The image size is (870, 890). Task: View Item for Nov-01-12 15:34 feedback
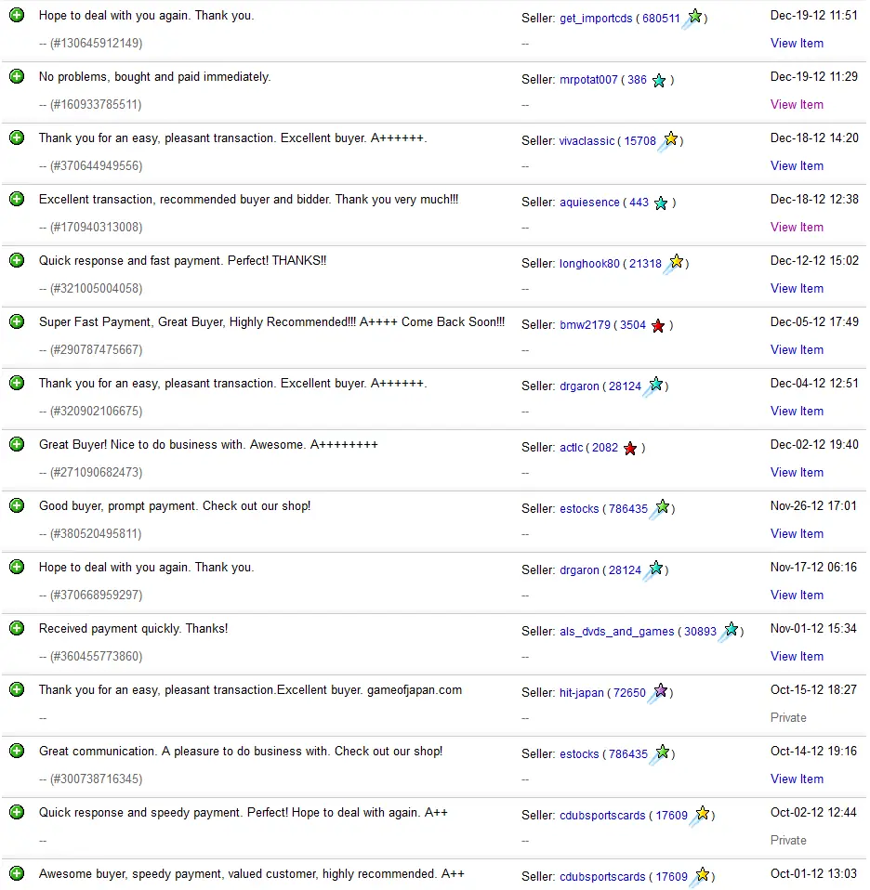[x=797, y=656]
